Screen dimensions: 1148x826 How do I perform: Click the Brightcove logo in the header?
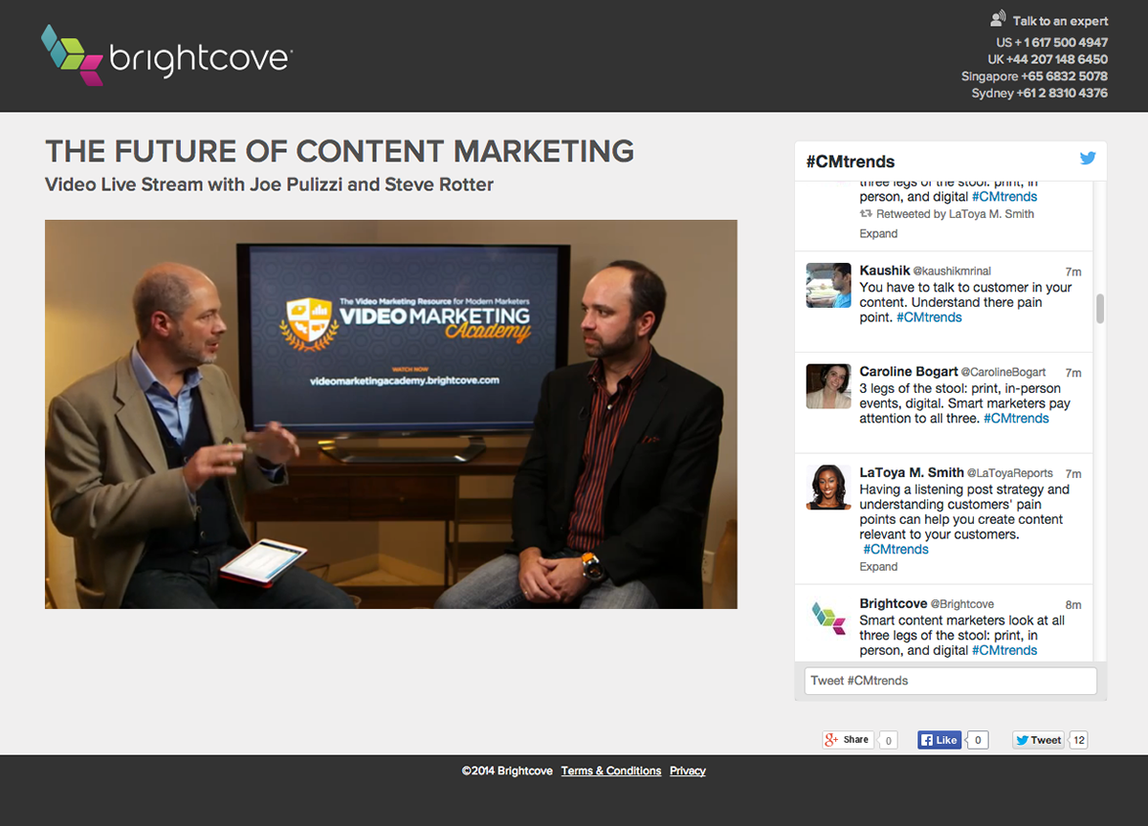[x=166, y=55]
